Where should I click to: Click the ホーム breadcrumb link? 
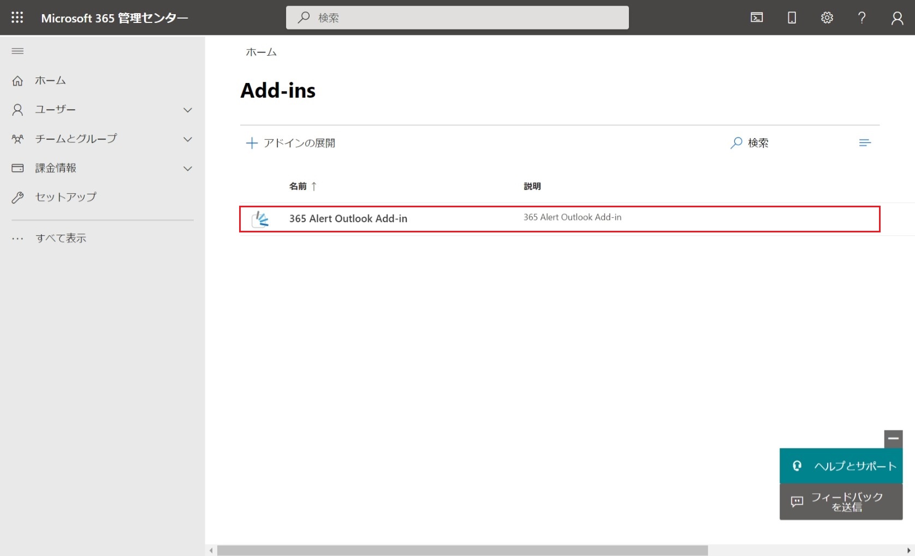coord(261,52)
